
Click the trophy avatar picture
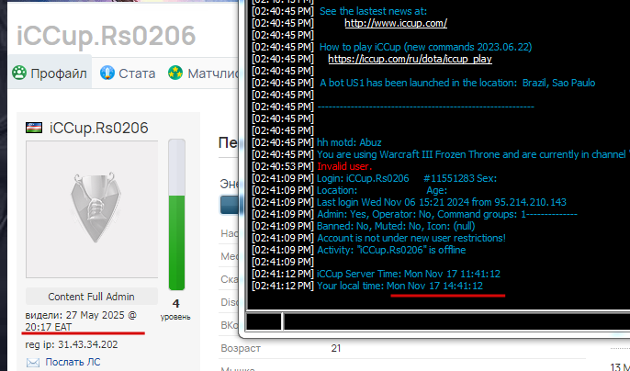92,209
